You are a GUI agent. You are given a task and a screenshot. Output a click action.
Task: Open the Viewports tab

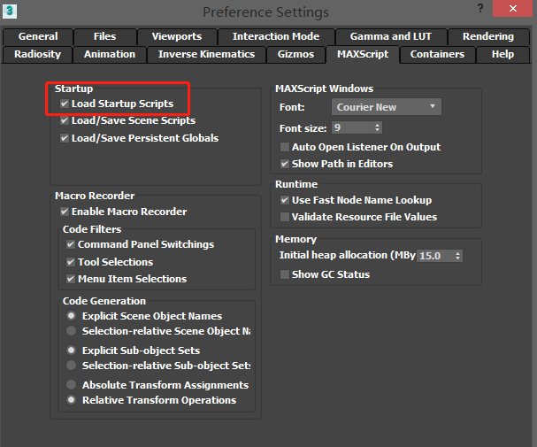[176, 36]
